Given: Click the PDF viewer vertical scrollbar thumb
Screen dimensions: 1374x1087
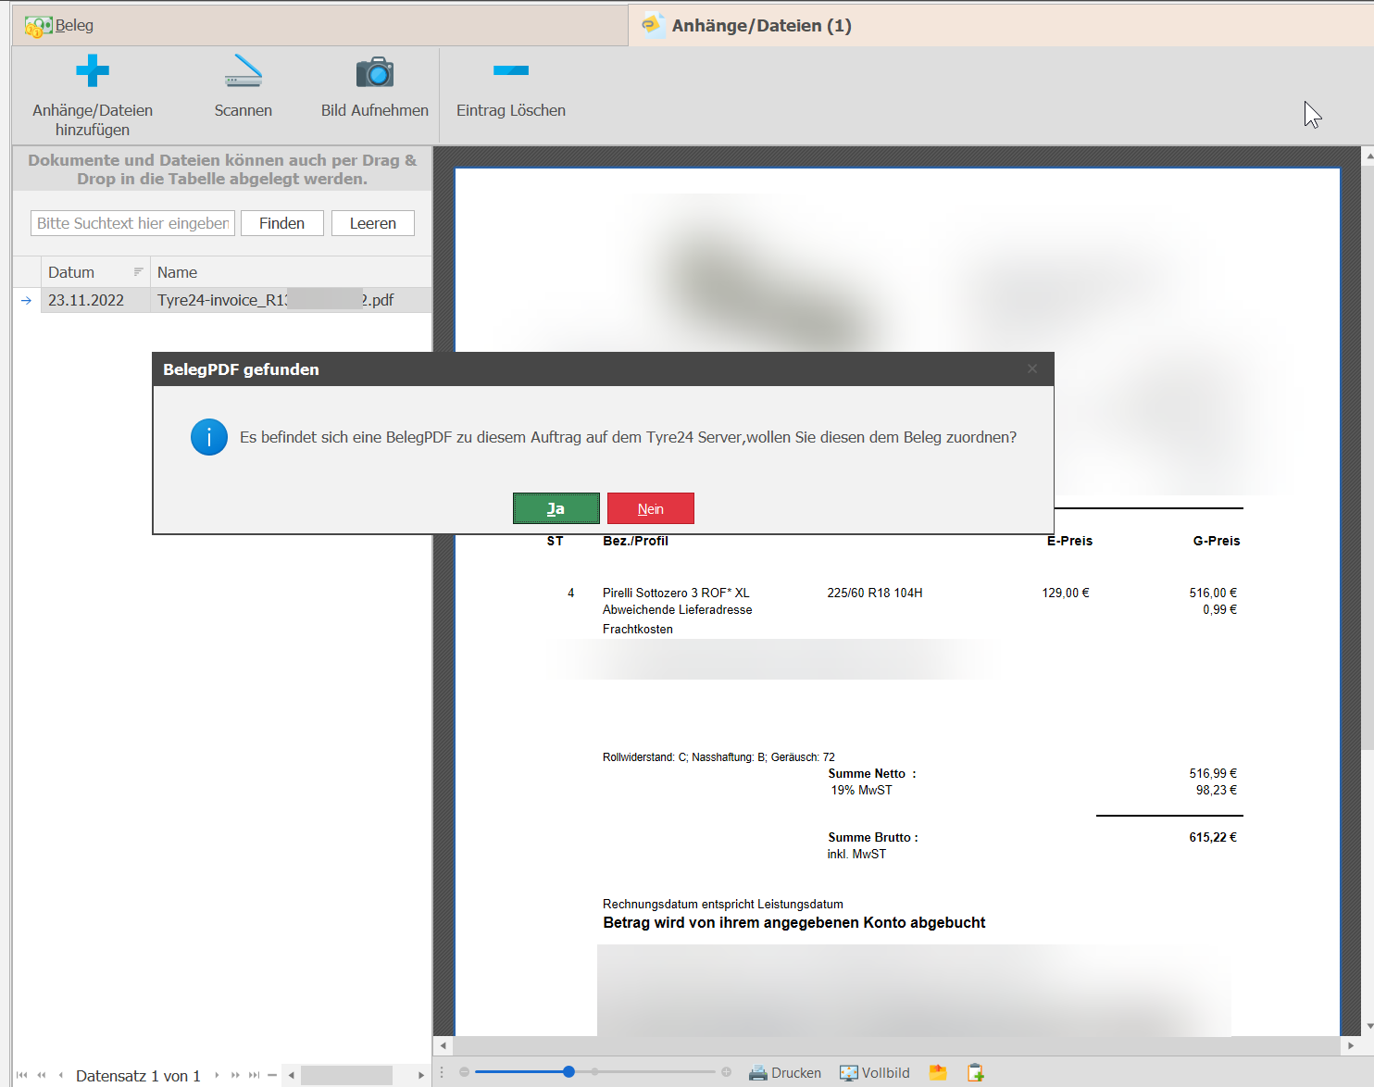Looking at the screenshot, I should tap(1368, 457).
